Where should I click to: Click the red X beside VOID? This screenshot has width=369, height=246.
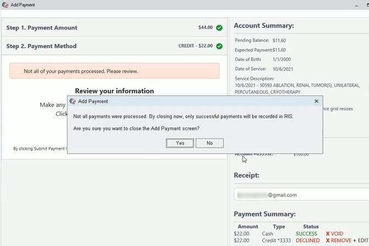[328, 233]
